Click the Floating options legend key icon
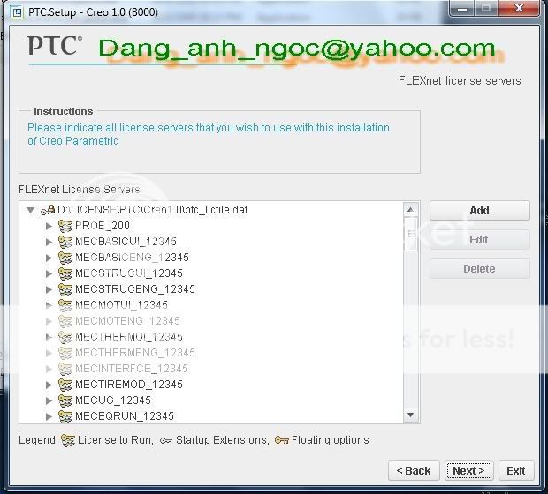This screenshot has width=548, height=494. click(282, 440)
